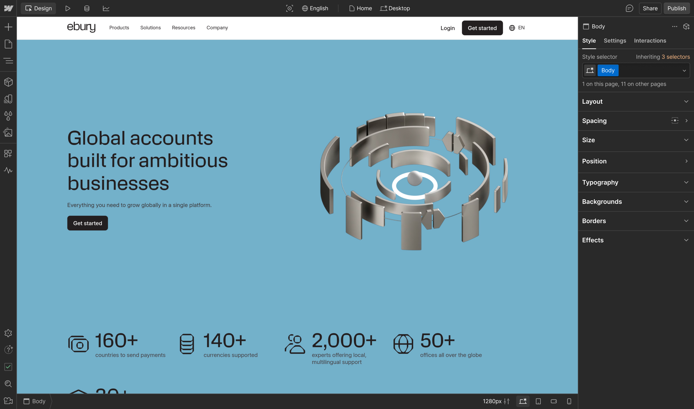Open the activity pulse-line panel
Viewport: 694px width, 409px height.
(x=8, y=170)
